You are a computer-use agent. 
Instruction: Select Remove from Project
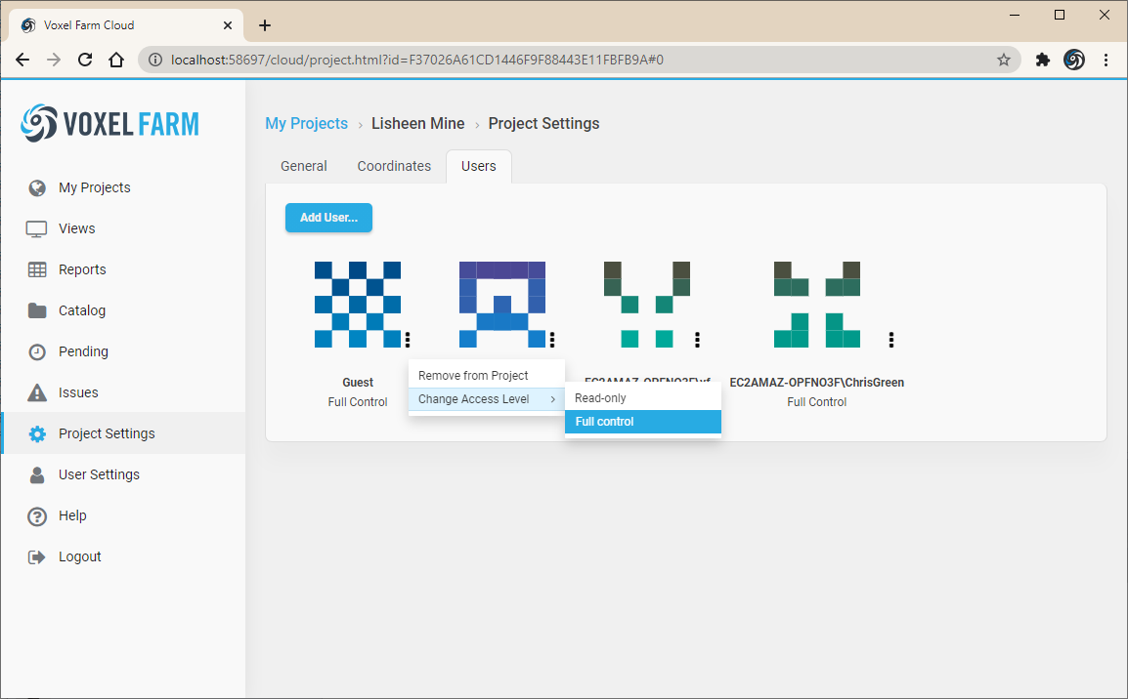[487, 376]
